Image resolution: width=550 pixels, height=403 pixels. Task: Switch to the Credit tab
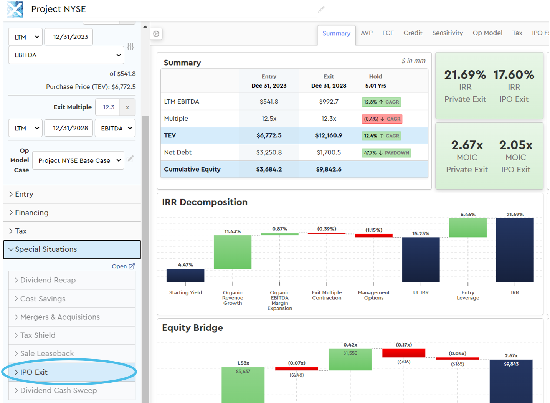(x=413, y=33)
